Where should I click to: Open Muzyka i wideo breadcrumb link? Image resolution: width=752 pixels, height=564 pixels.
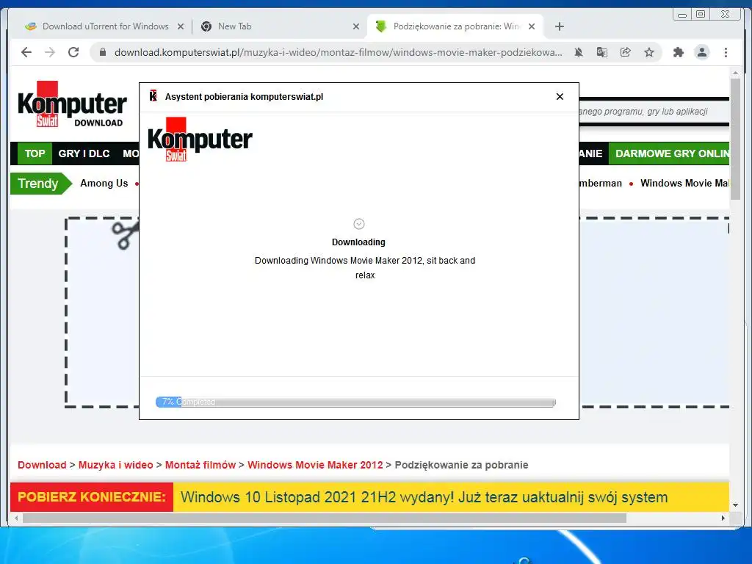[x=115, y=465]
